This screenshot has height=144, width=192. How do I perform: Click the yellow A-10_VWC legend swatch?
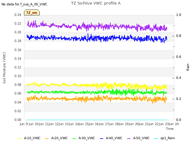[19, 139]
